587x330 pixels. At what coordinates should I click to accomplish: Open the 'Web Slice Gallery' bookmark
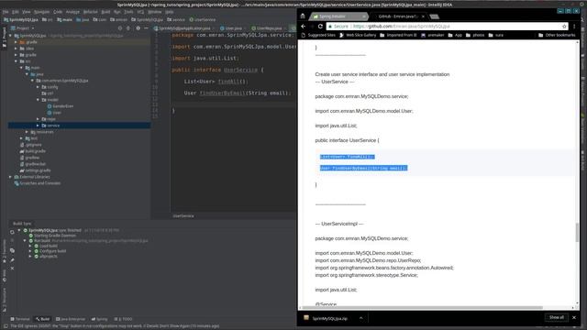pos(357,35)
